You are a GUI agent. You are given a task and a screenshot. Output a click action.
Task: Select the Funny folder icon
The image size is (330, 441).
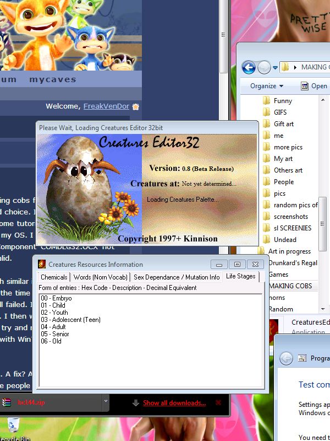coord(266,101)
